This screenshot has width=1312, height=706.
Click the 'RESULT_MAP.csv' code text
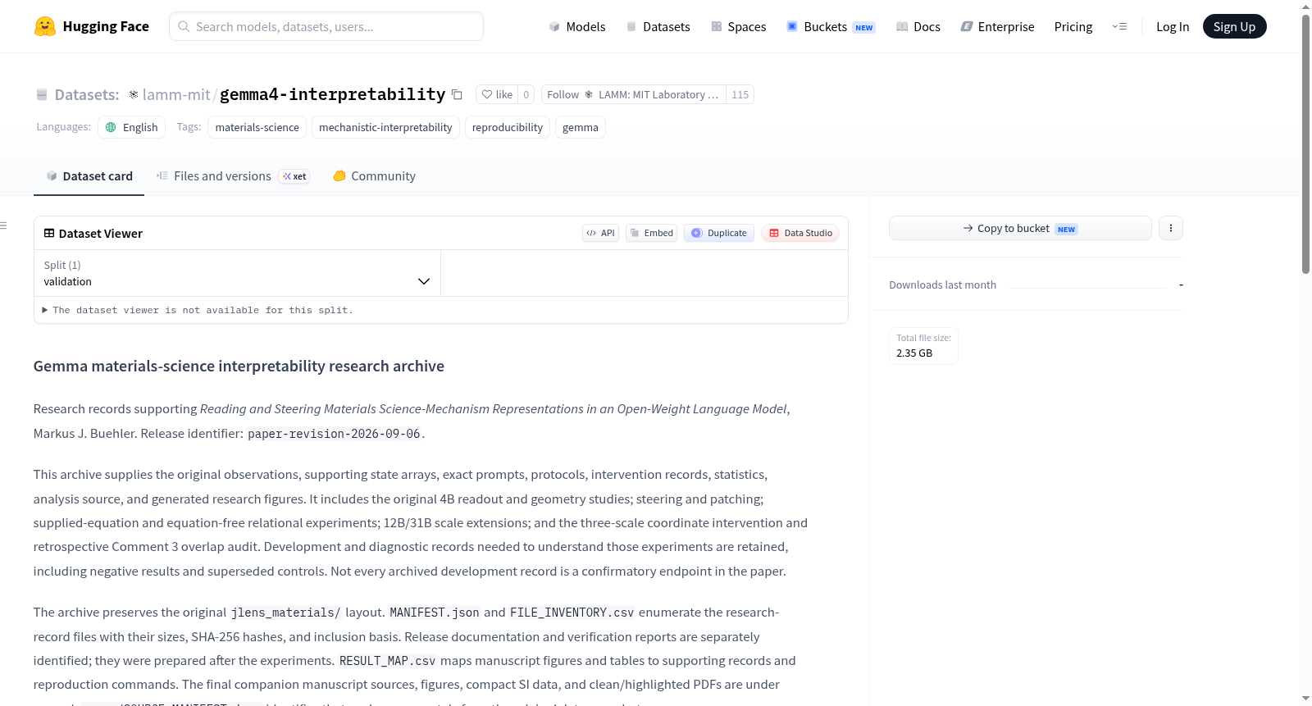(388, 661)
